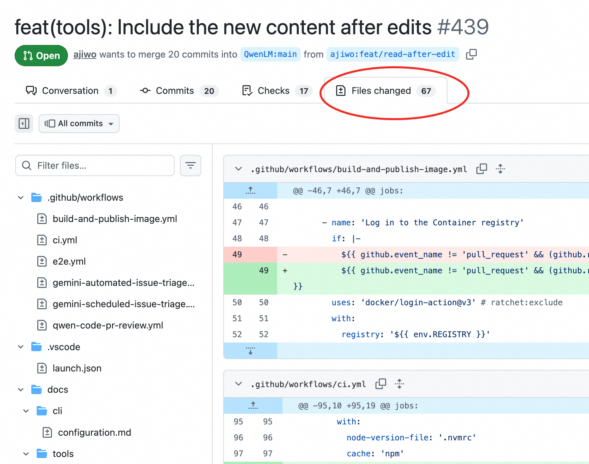Copy the head branch name icon
The image size is (589, 464).
(471, 54)
